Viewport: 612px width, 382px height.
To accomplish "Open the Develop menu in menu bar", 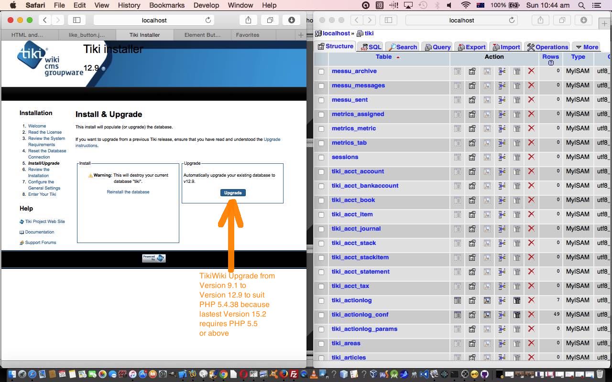I will pyautogui.click(x=206, y=5).
